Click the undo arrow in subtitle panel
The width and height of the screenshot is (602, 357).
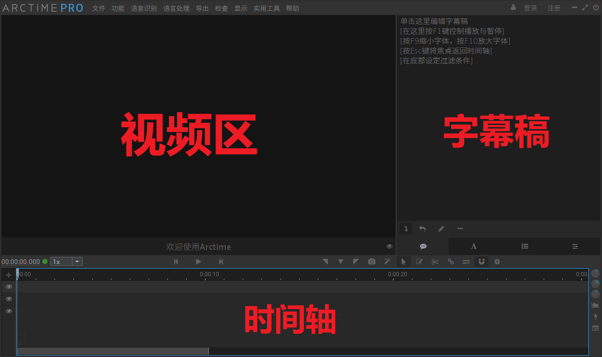point(422,229)
